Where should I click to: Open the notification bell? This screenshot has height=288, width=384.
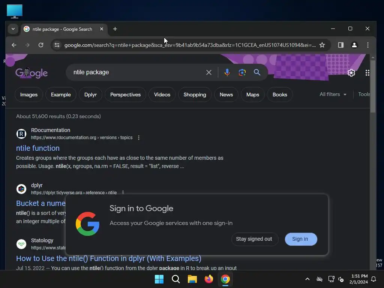(374, 279)
